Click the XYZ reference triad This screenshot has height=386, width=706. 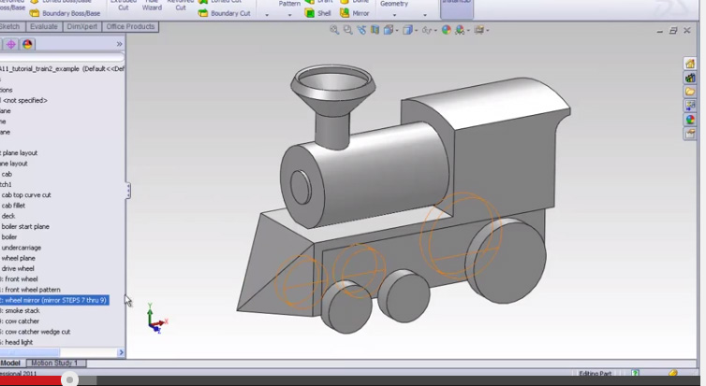[x=155, y=318]
